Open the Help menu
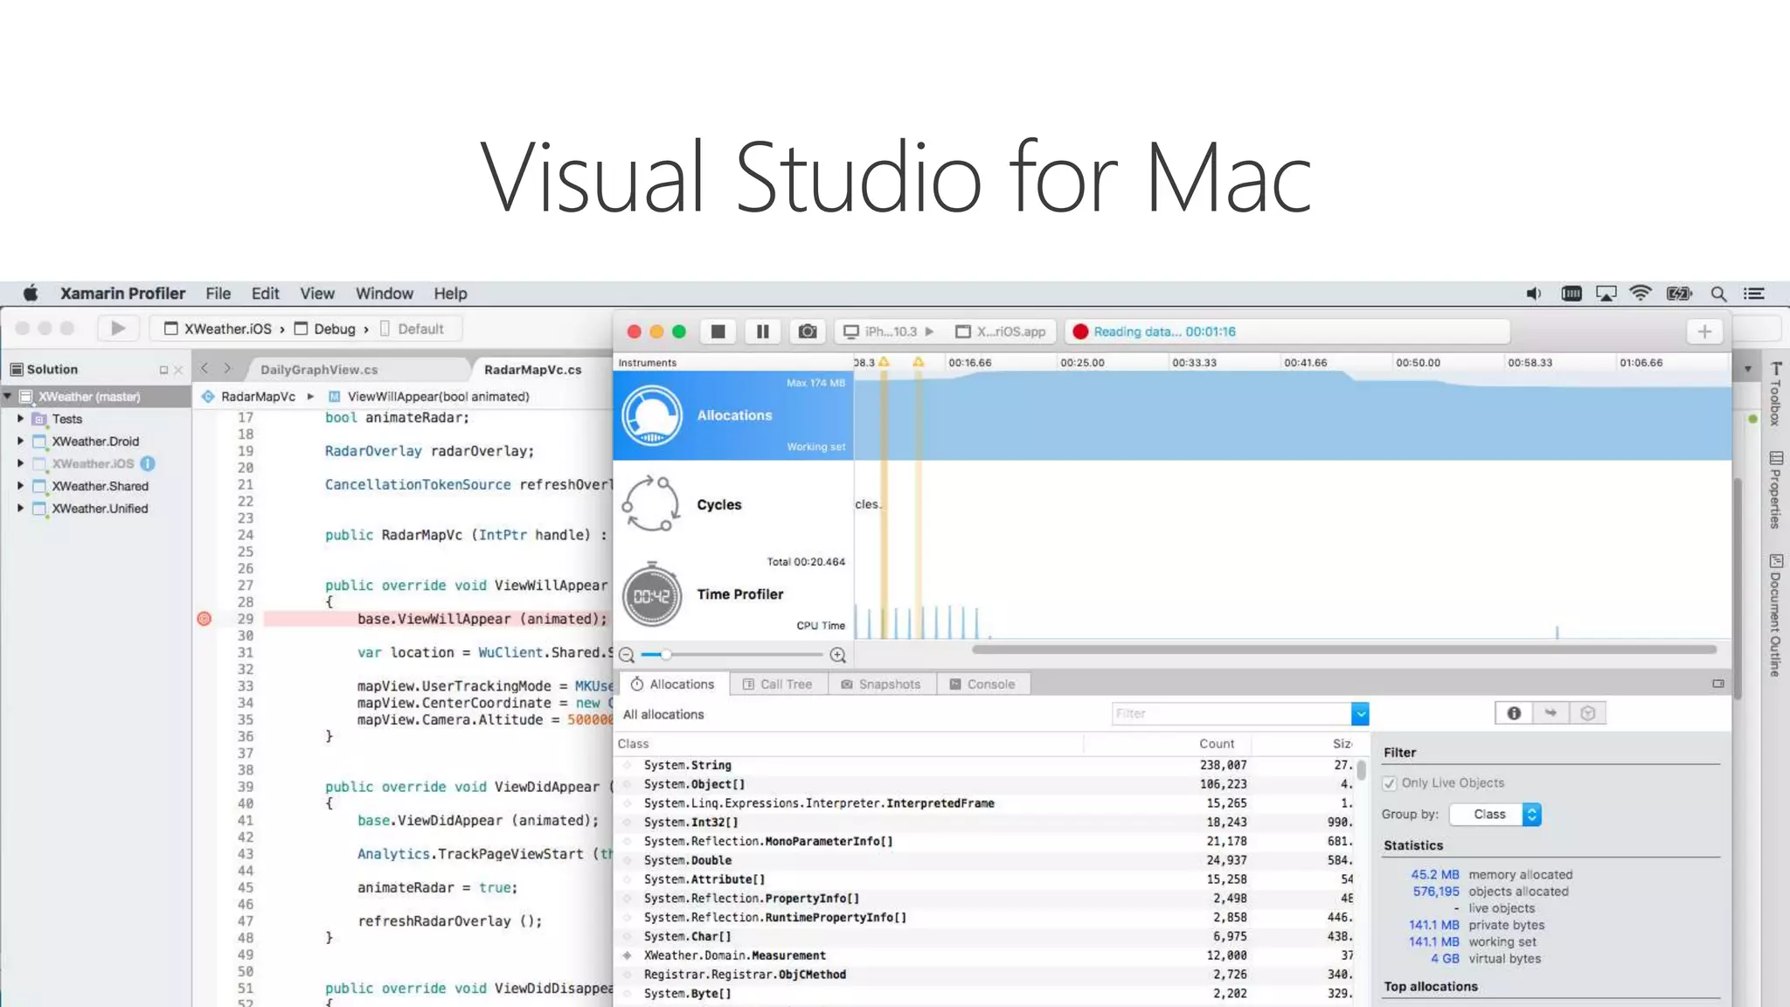 coord(450,294)
